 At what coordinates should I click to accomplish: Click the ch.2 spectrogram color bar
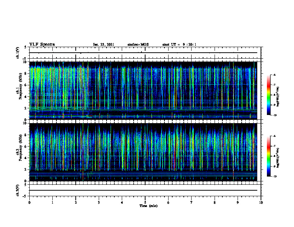[268, 156]
